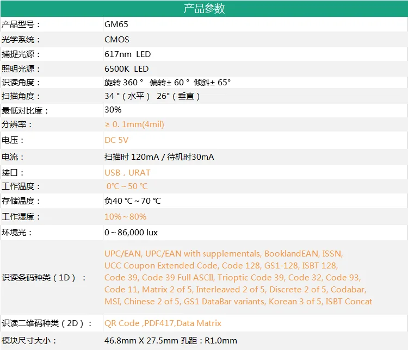Select the 电压 label
This screenshot has width=408, height=350.
(x=13, y=140)
